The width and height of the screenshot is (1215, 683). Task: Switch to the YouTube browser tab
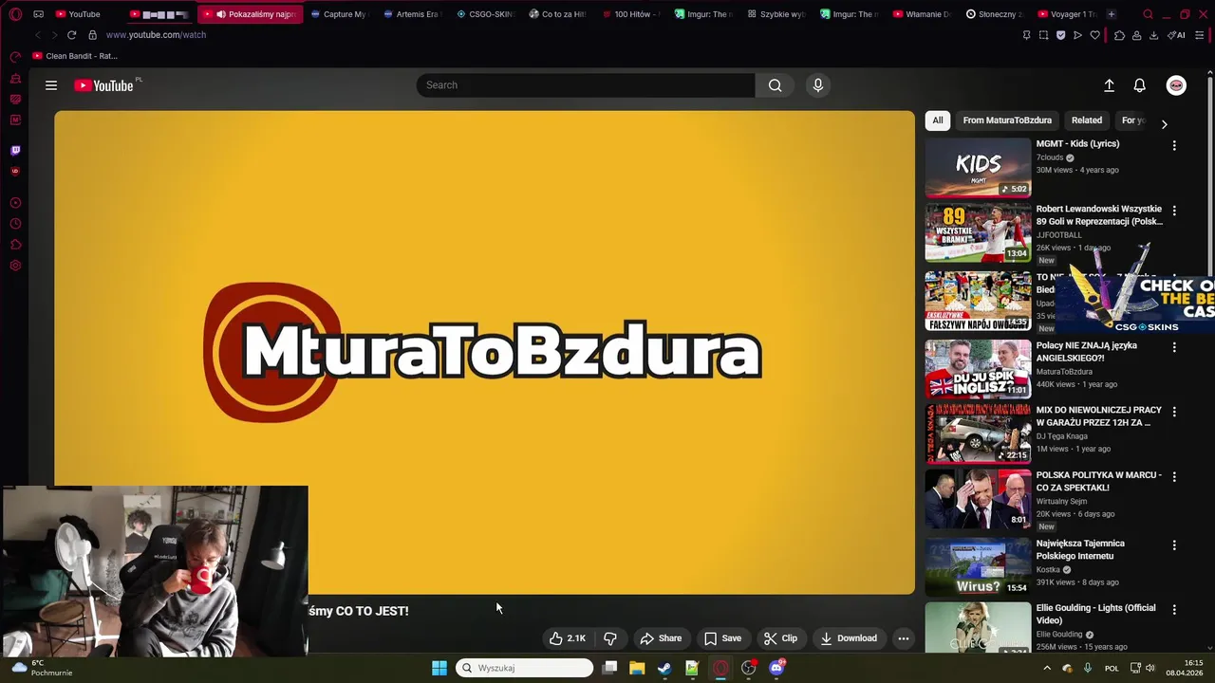78,14
